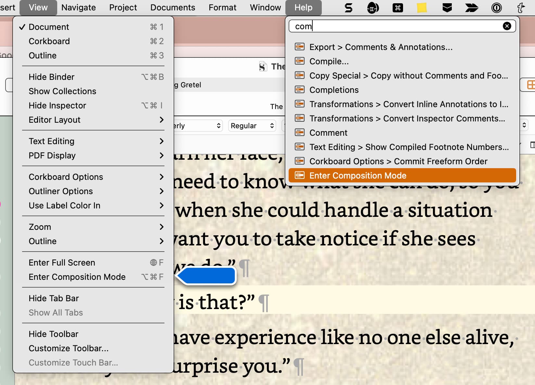535x385 pixels.
Task: Choose Corkboard Options > Commit Freeform Order
Action: pos(402,161)
